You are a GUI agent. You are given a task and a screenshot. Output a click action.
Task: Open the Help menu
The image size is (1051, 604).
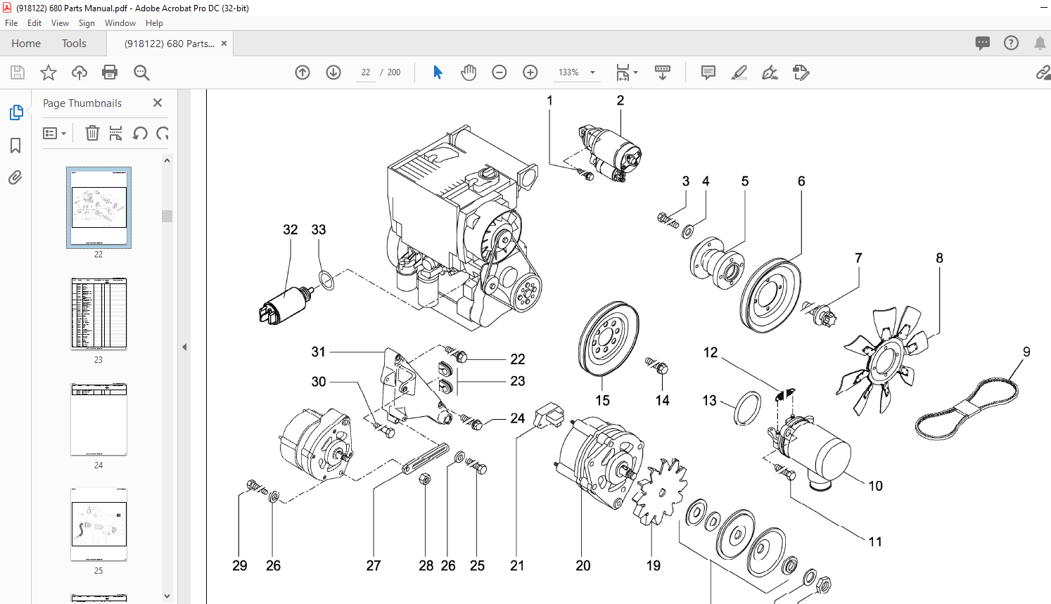(154, 23)
